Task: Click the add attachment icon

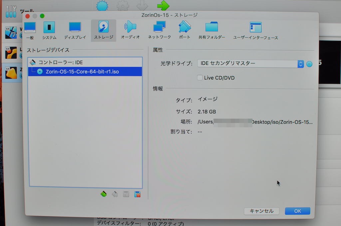Action: (x=126, y=194)
